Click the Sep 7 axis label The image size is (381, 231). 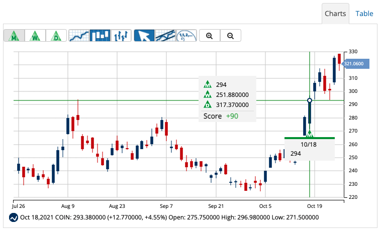coord(166,206)
